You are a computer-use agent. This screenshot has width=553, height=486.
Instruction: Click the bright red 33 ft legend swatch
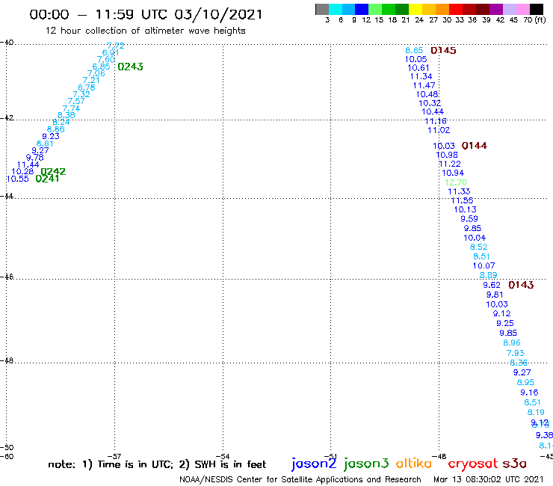[455, 10]
